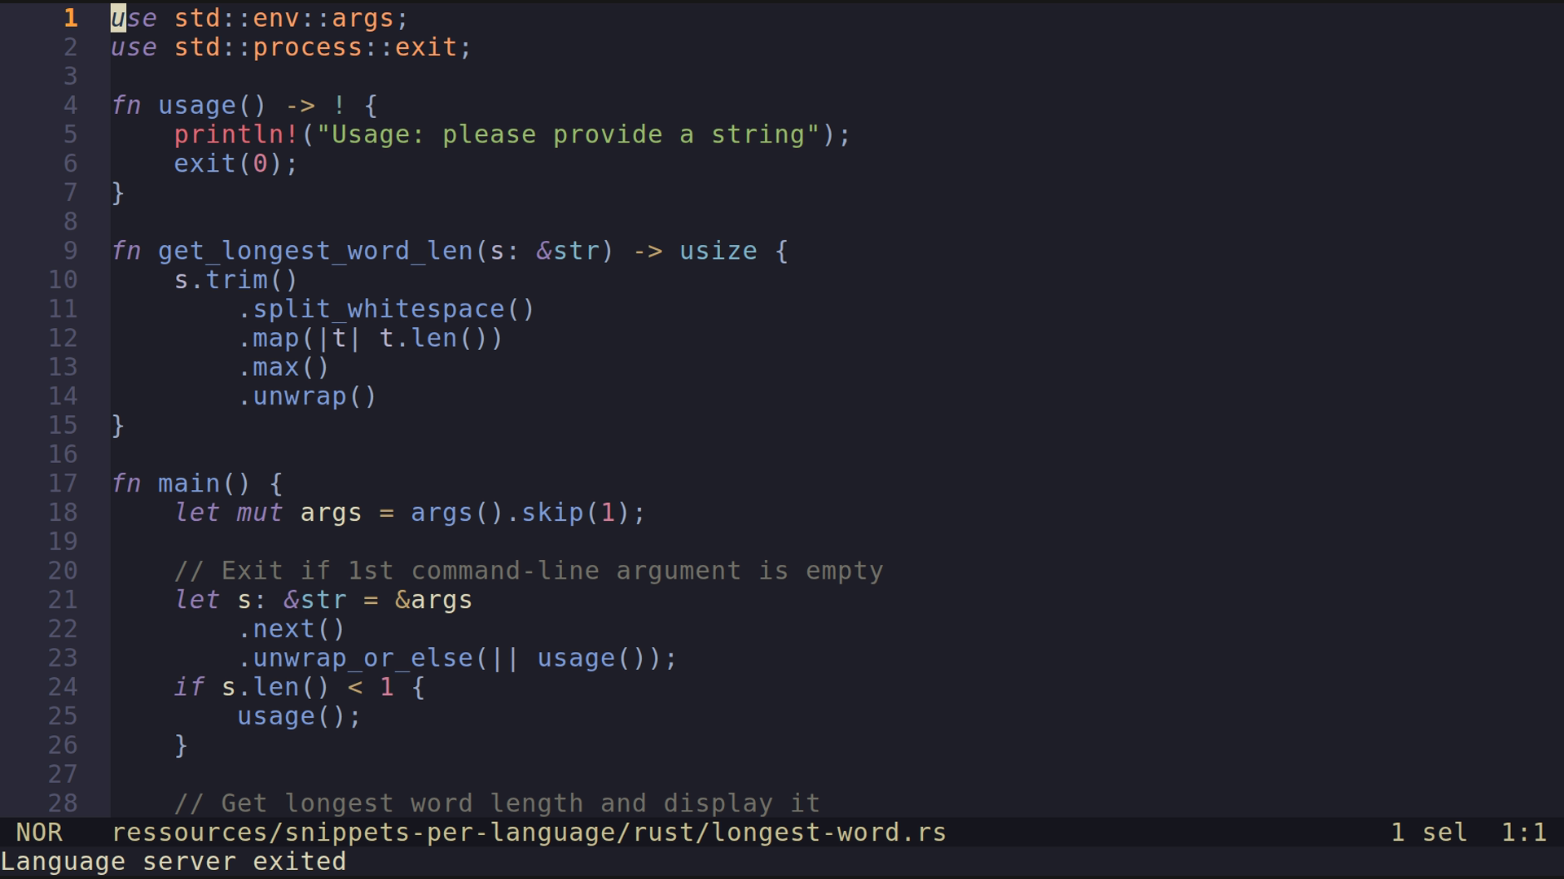1564x879 pixels.
Task: Click the println! macro on line 5
Action: [236, 134]
